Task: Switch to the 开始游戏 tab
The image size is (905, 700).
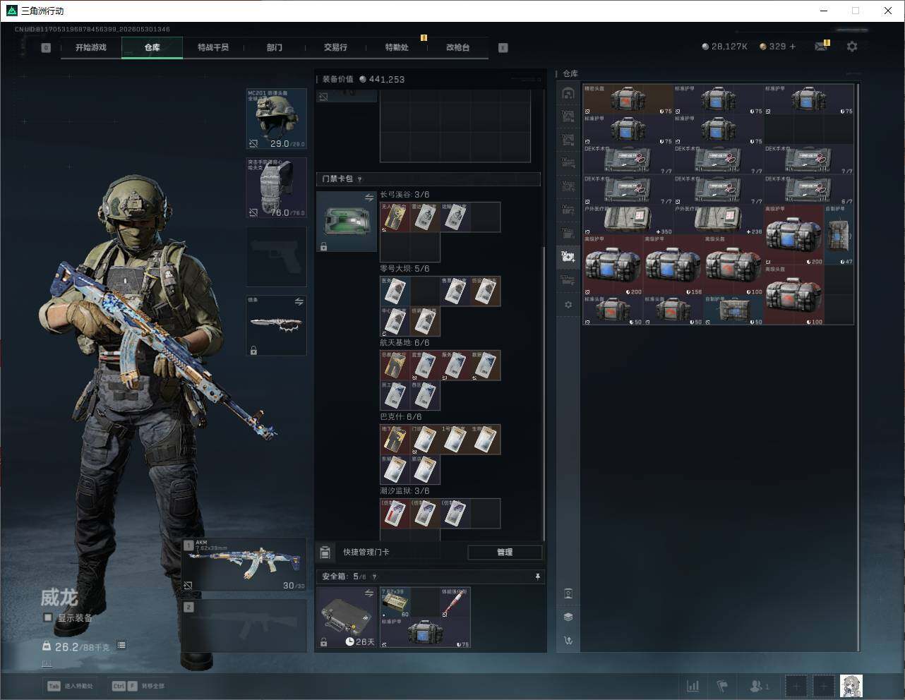Action: [x=90, y=47]
